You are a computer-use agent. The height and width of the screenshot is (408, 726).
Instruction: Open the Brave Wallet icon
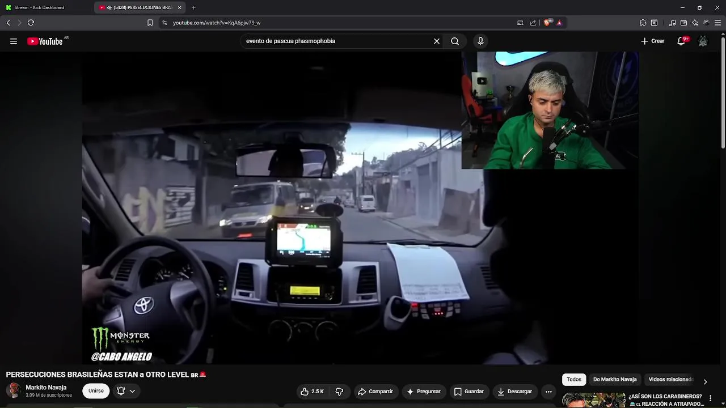click(684, 23)
